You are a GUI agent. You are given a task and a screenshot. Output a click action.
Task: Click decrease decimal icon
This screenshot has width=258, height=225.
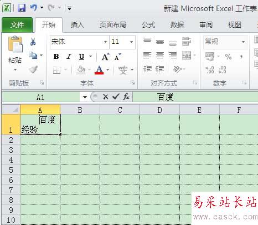pos(222,70)
